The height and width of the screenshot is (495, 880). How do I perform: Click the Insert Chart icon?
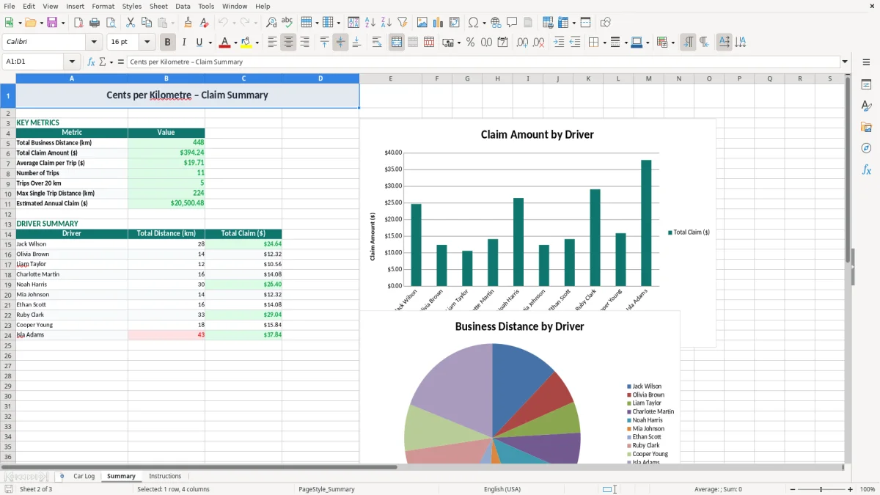[439, 23]
